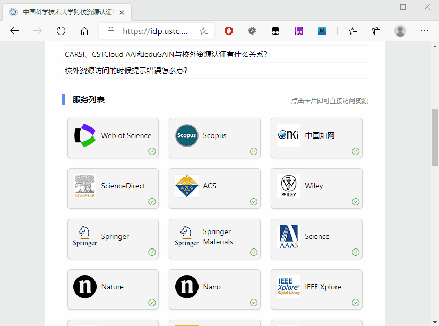Image resolution: width=439 pixels, height=326 pixels.
Task: Click the browser forward arrow
Action: (38, 31)
